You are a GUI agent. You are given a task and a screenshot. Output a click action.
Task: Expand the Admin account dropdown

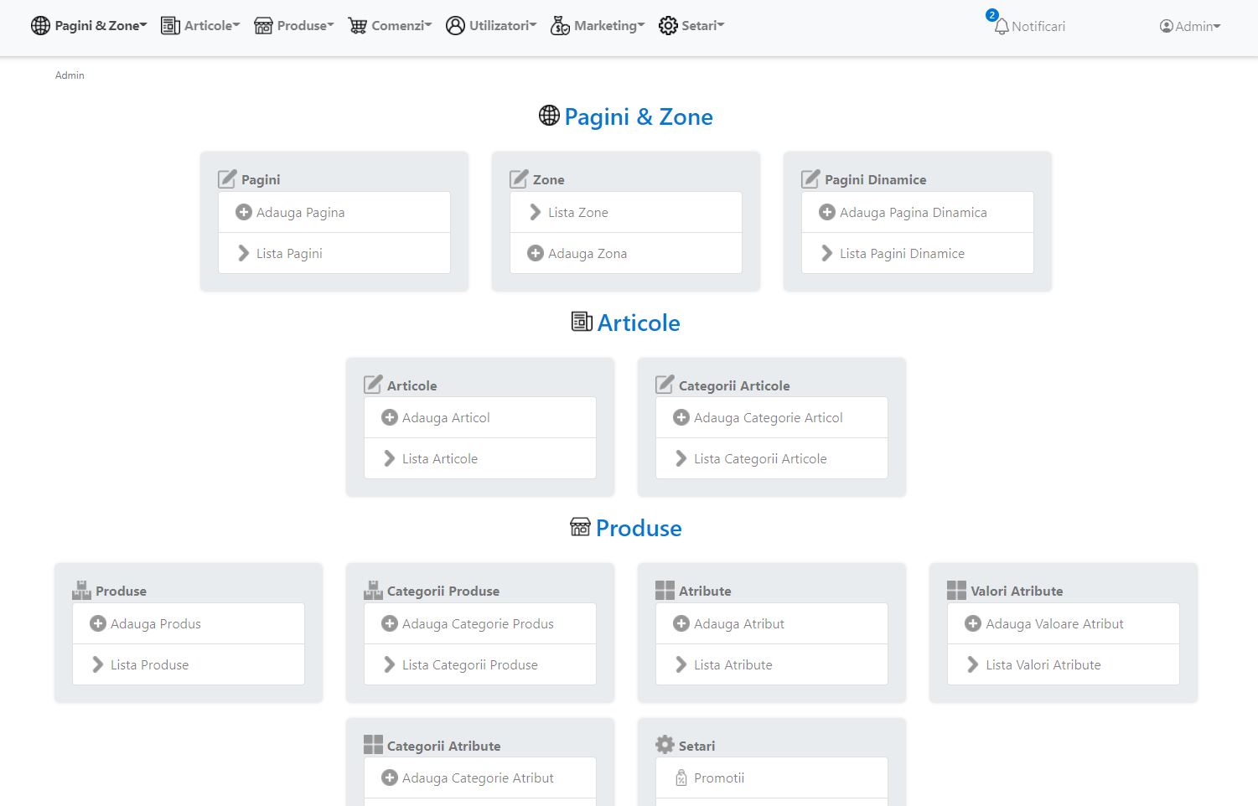(1190, 26)
